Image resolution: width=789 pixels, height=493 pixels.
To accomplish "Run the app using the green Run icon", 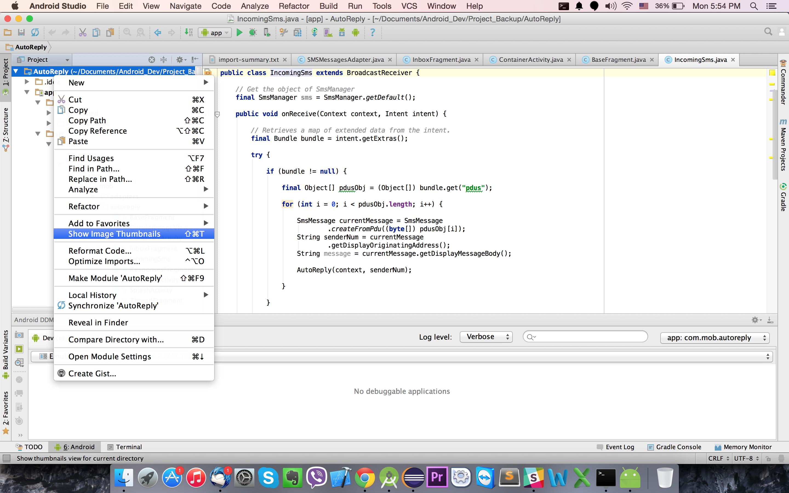I will (x=240, y=32).
